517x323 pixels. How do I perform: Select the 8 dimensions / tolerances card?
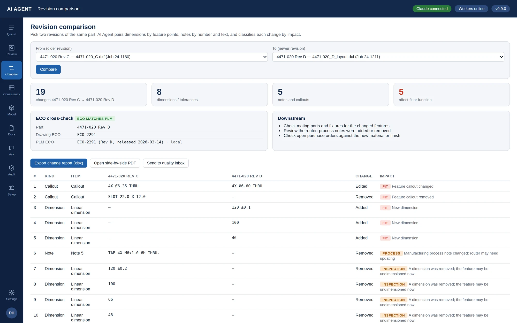point(210,95)
